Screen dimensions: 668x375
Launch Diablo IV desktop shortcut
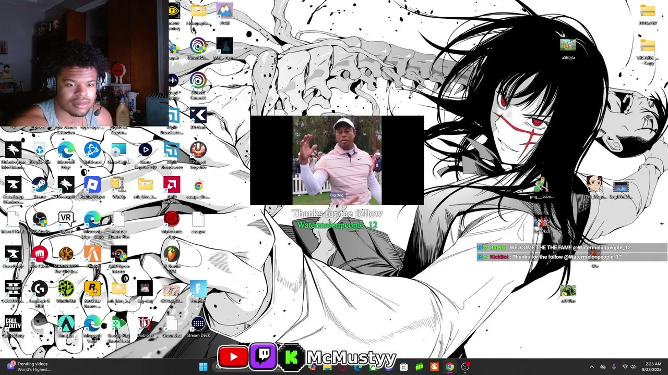(145, 327)
